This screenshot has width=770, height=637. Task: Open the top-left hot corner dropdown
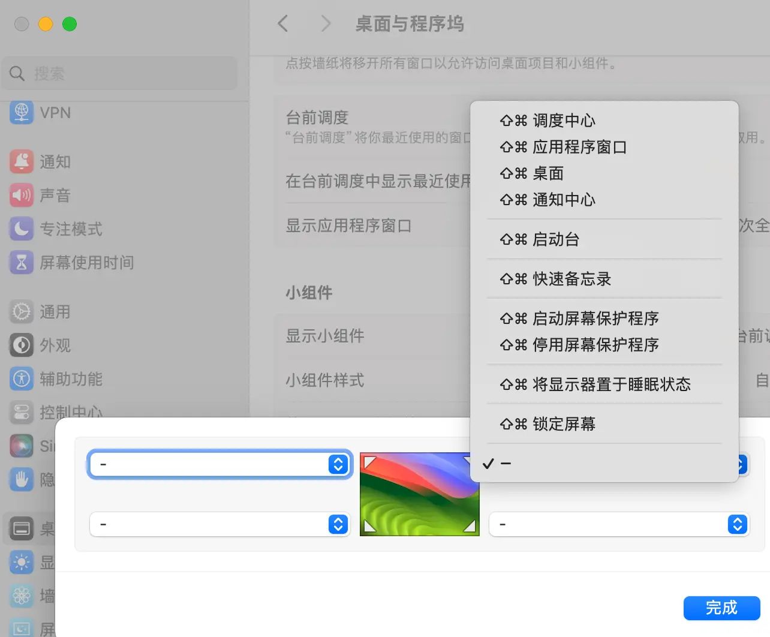tap(219, 464)
